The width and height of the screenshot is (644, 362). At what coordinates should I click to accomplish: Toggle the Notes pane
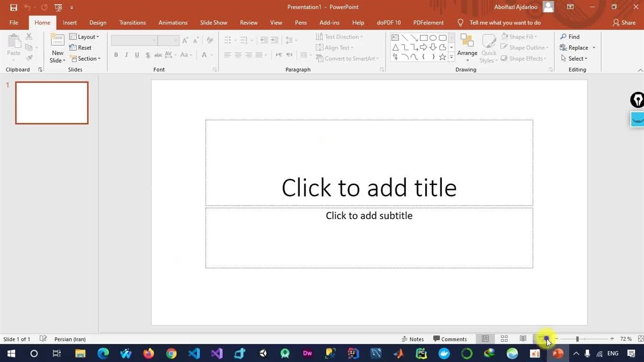point(413,339)
